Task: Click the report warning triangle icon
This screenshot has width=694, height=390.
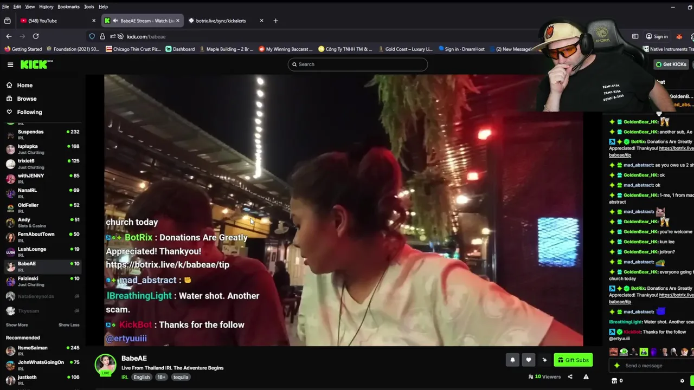Action: [x=586, y=377]
